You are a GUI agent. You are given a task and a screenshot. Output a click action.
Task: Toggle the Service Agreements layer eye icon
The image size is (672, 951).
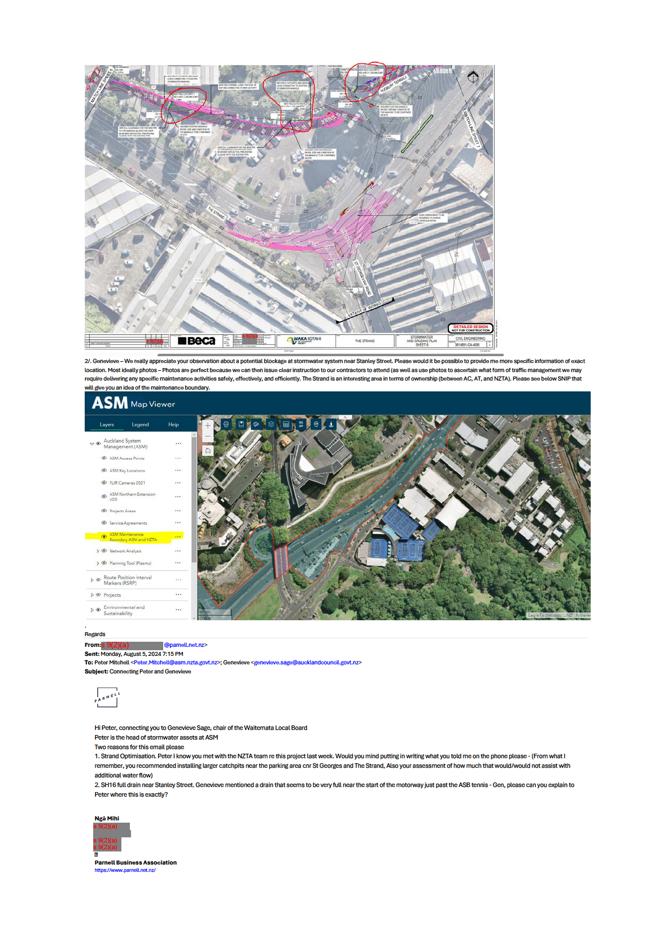pyautogui.click(x=104, y=523)
